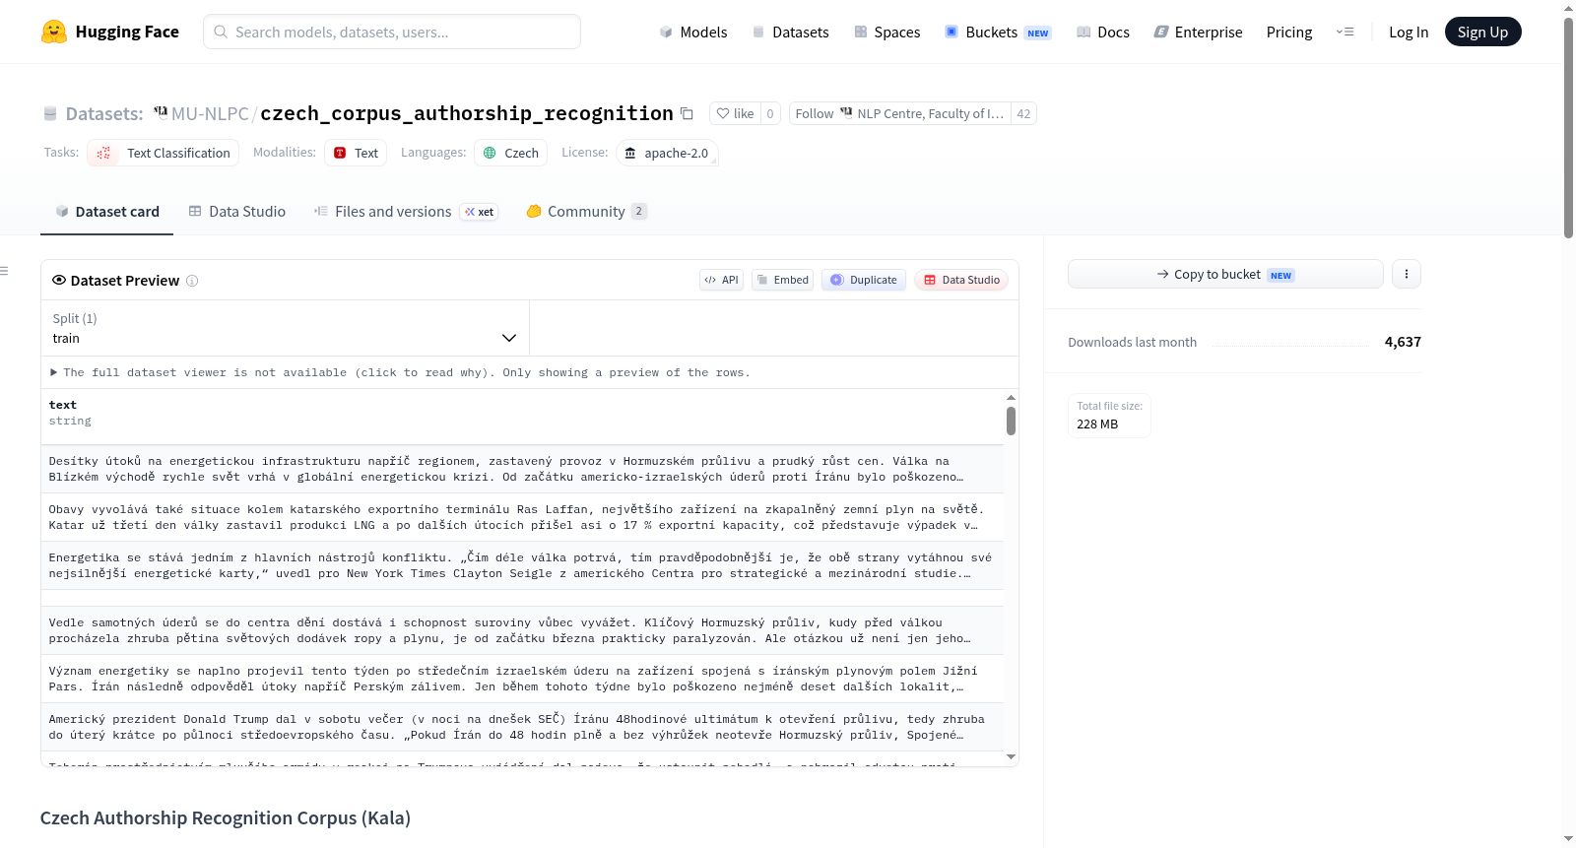Click the xet badge on Files and versions
Image resolution: width=1576 pixels, height=848 pixels.
click(480, 212)
